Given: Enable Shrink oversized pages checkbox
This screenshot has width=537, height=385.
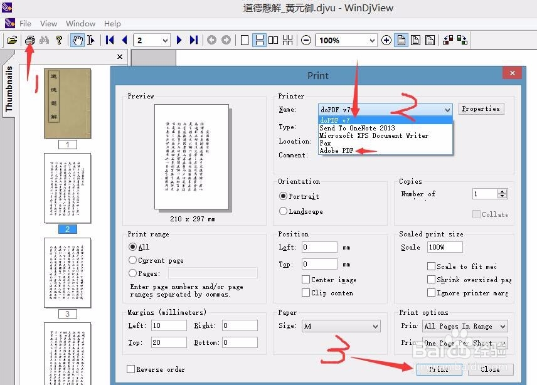Looking at the screenshot, I should pyautogui.click(x=431, y=280).
